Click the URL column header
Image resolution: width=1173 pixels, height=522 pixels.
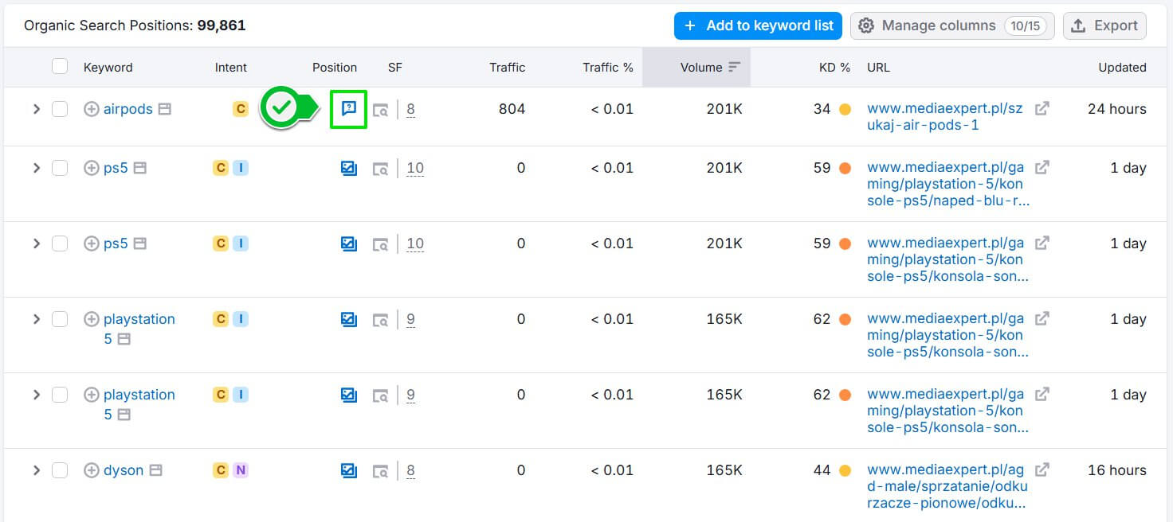[x=878, y=68]
